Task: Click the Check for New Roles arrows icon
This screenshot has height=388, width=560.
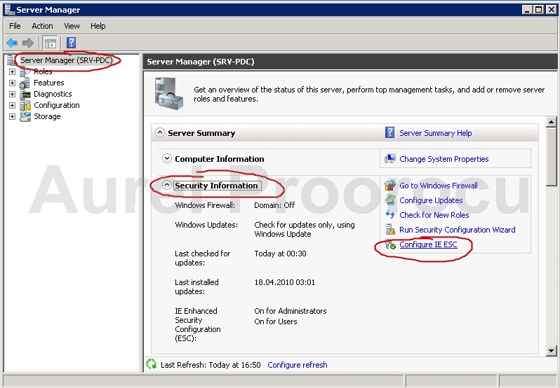Action: 390,214
